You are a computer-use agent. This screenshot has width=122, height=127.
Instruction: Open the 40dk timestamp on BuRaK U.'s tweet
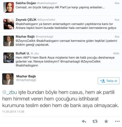point(116,53)
